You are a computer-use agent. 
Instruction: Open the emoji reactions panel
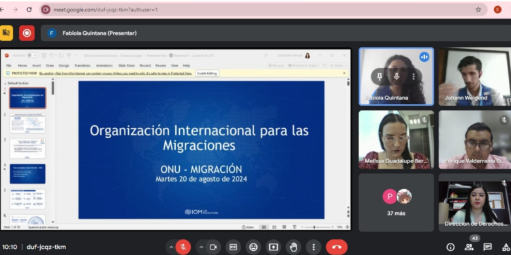click(x=253, y=248)
